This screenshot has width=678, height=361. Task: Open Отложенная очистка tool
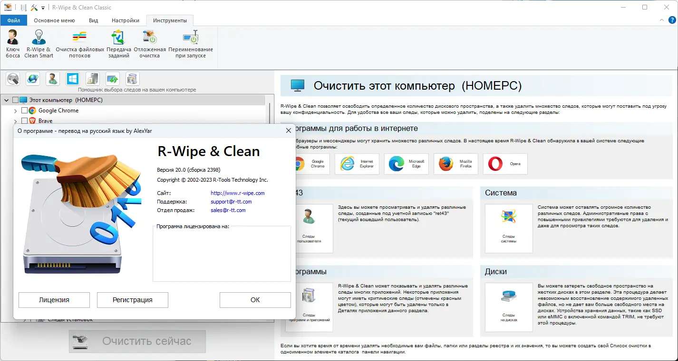click(150, 44)
